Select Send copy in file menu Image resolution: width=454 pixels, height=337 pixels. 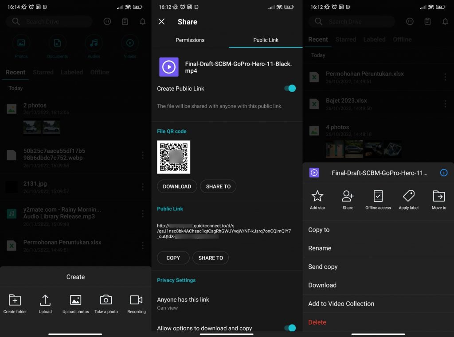378,267
